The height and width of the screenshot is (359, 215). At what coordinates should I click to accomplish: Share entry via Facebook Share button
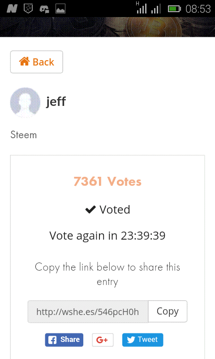point(64,340)
